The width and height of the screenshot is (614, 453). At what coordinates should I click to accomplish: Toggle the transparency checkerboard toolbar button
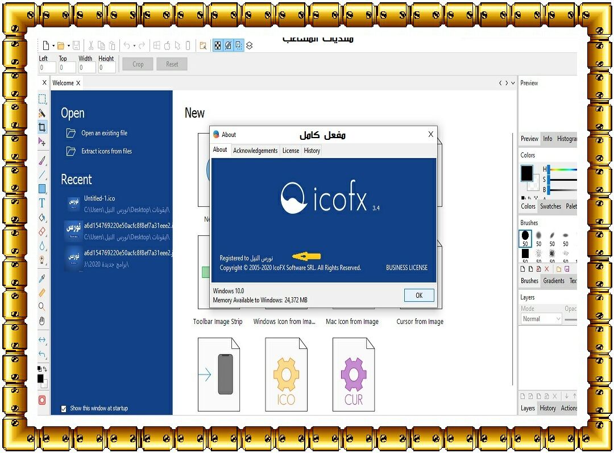217,45
